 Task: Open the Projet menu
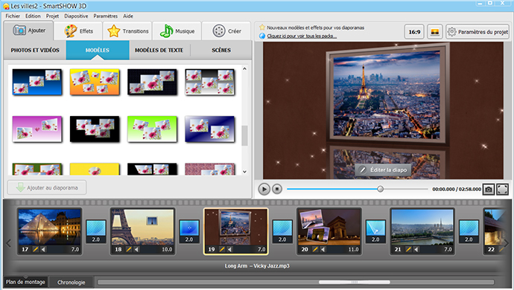[x=52, y=16]
